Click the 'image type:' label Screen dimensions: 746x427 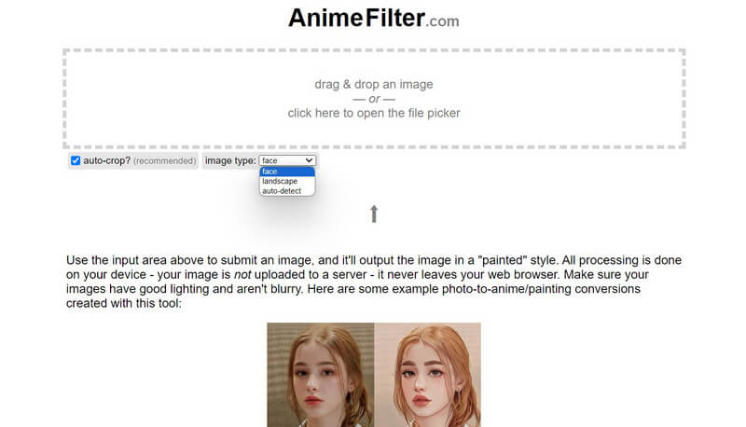click(x=230, y=160)
